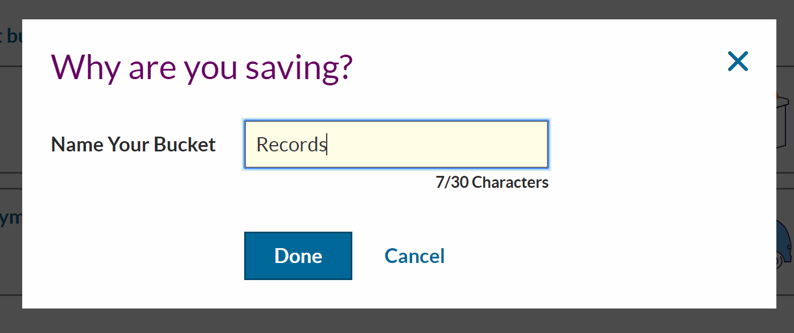Viewport: 794px width, 333px height.
Task: Click the word "saving?" in the heading
Action: [x=299, y=67]
